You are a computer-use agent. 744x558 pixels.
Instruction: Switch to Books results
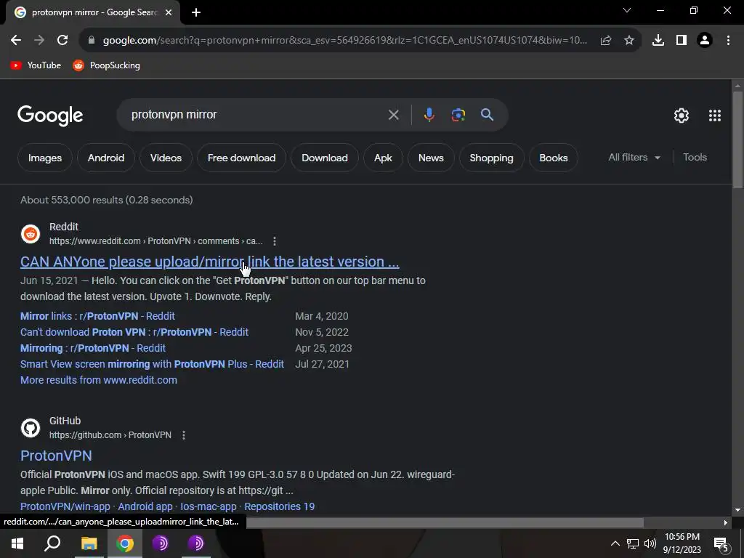click(x=553, y=158)
